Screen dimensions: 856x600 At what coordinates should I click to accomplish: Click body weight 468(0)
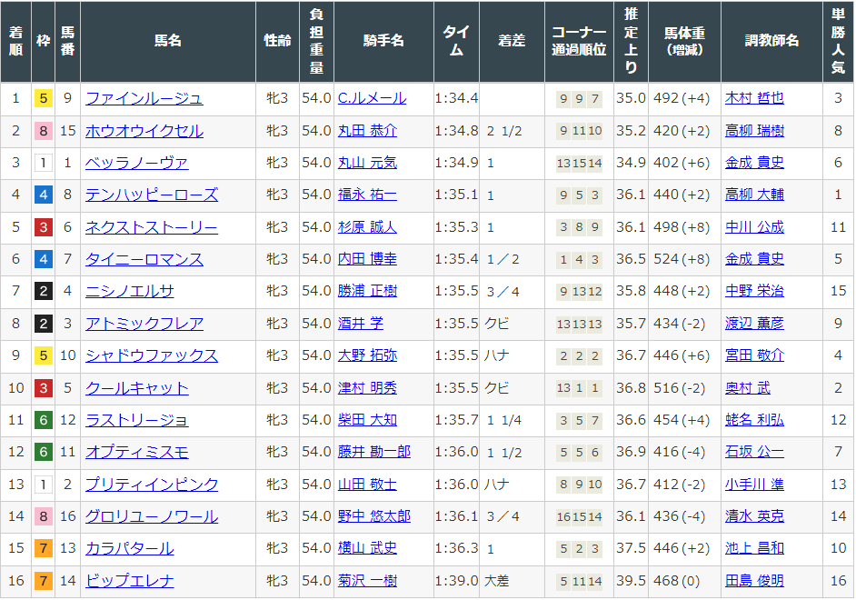pyautogui.click(x=677, y=581)
